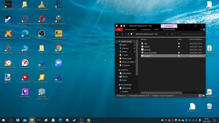Viewport: 219px width, 123px height.
Task: Open the red Plik tab in Explorer
Action: click(x=119, y=30)
